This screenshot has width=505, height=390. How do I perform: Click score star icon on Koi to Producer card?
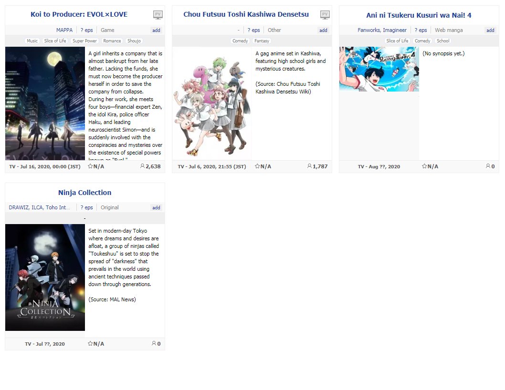coord(91,166)
